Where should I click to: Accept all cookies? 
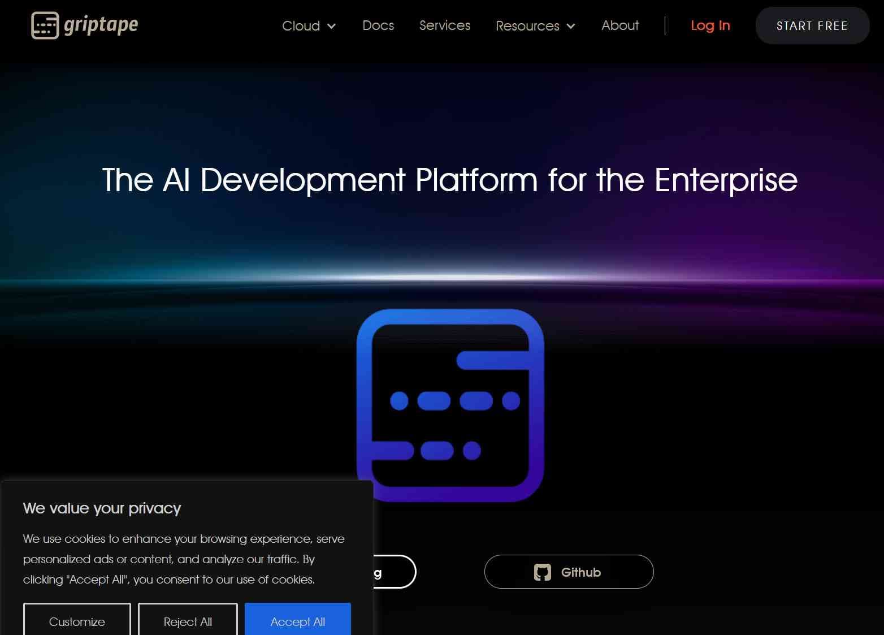[298, 619]
